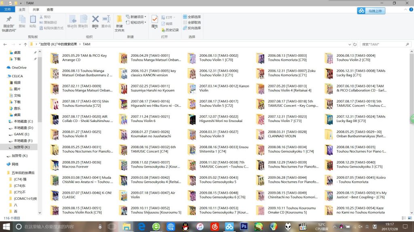The image size is (414, 232).
Task: Click the Cortana search box in taskbar
Action: point(59,226)
